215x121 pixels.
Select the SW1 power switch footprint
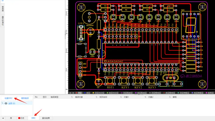pyautogui.click(x=81, y=33)
